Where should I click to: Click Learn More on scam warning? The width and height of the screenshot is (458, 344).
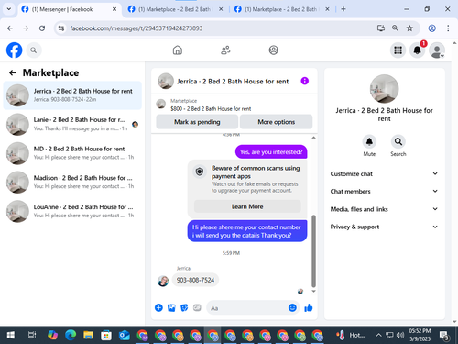point(247,206)
